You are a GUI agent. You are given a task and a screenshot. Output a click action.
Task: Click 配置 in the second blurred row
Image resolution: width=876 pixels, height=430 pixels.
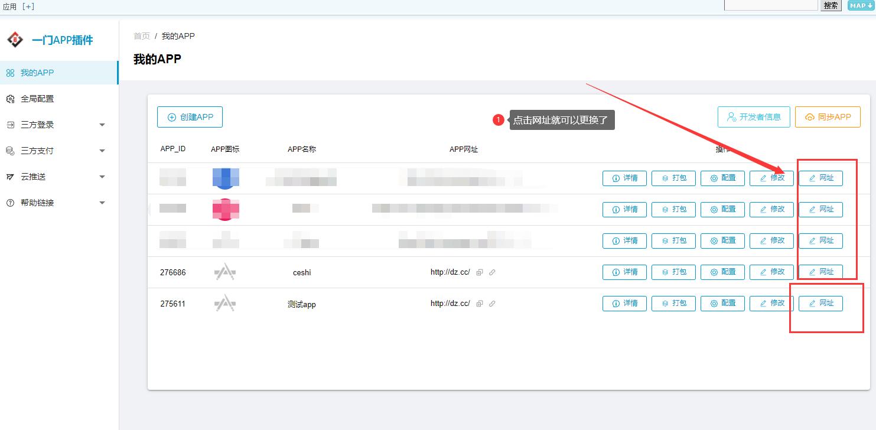click(x=722, y=210)
